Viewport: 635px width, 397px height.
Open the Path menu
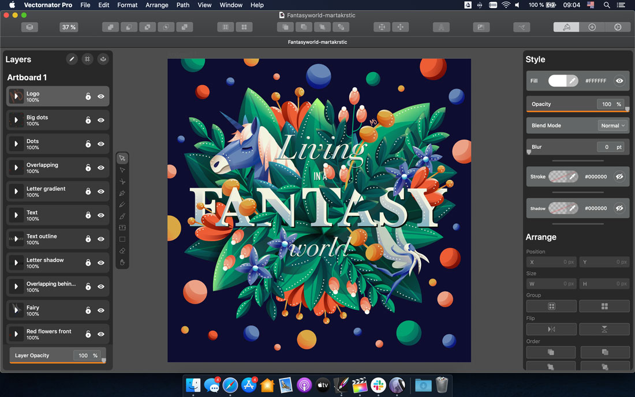pyautogui.click(x=182, y=5)
